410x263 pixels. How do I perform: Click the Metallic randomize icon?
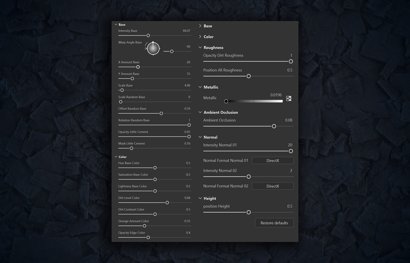289,98
